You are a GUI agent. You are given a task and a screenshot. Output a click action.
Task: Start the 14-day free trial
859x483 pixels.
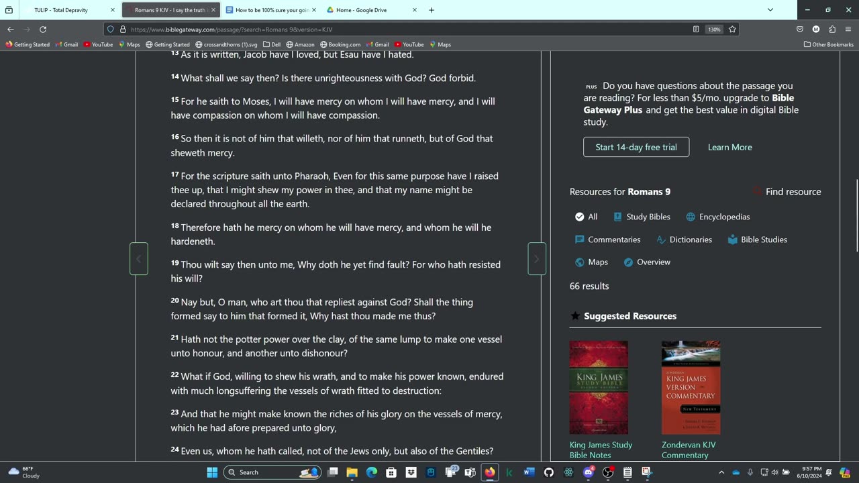[x=636, y=147]
